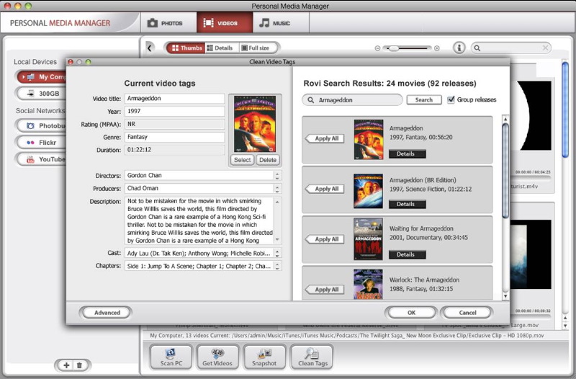Expand the Cast field arrows

tap(277, 253)
